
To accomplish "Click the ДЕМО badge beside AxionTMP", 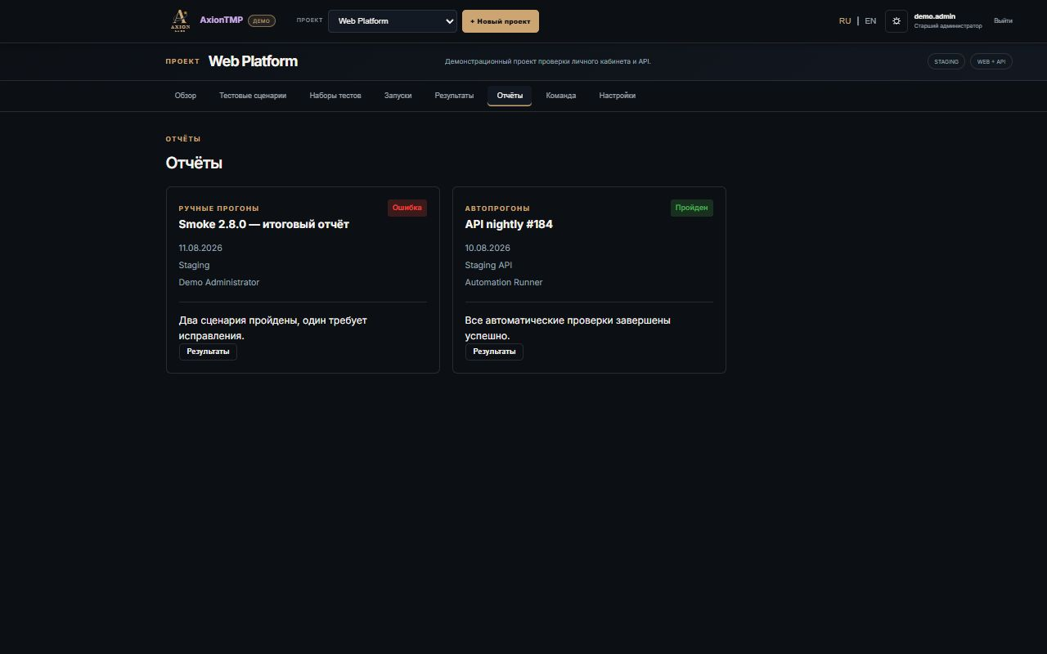I will [262, 21].
